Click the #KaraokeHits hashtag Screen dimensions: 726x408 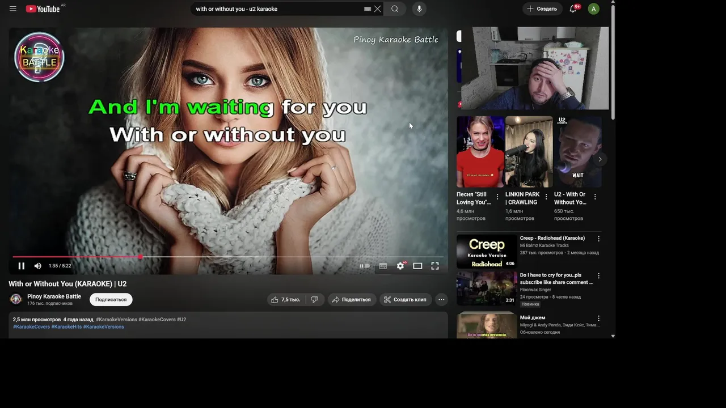pyautogui.click(x=66, y=327)
